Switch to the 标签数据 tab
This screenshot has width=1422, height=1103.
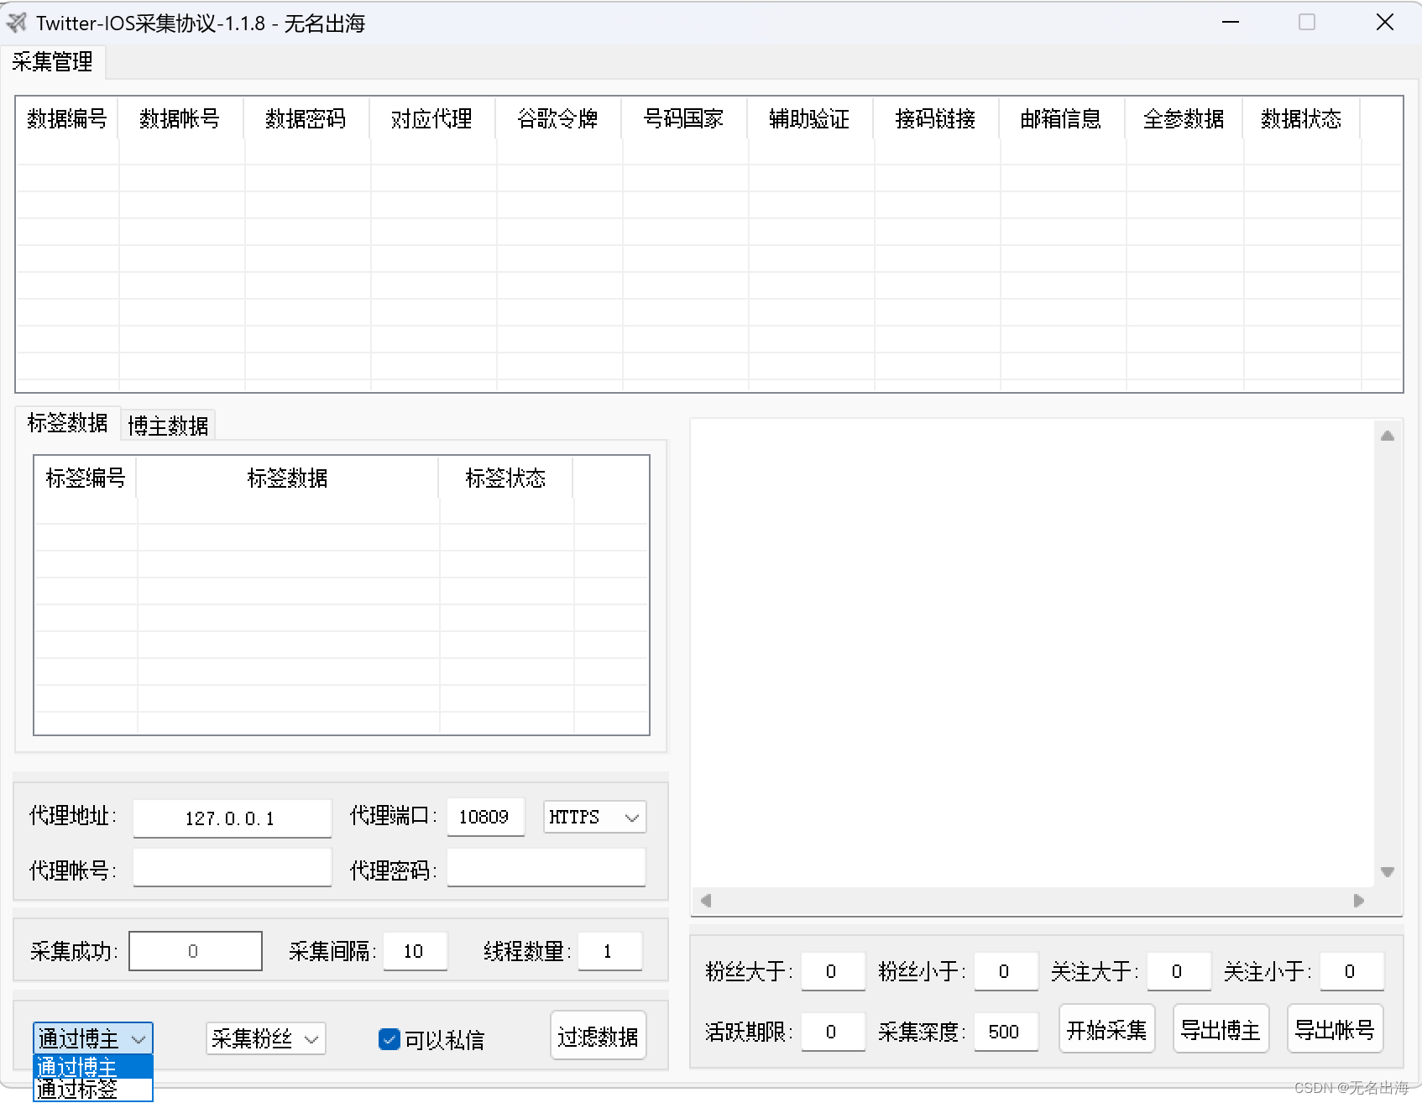click(67, 423)
